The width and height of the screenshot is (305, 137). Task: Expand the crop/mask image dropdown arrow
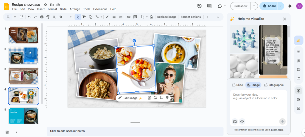pos(147,17)
